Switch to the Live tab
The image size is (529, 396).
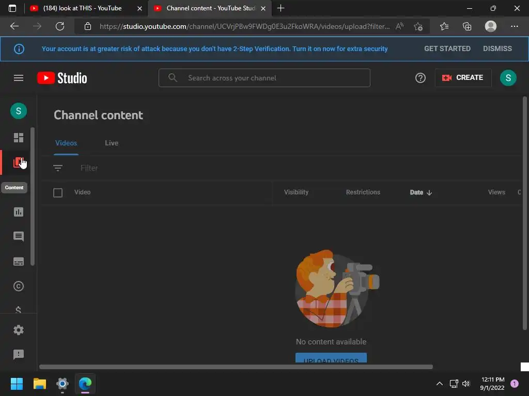pyautogui.click(x=112, y=143)
